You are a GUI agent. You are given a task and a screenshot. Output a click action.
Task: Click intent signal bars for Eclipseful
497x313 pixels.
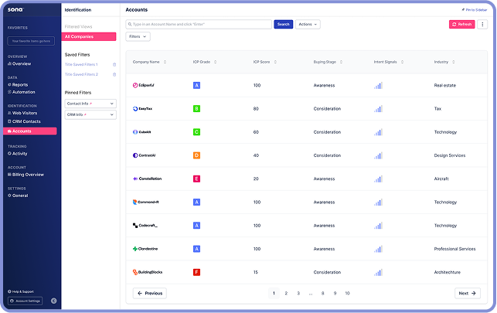click(378, 85)
